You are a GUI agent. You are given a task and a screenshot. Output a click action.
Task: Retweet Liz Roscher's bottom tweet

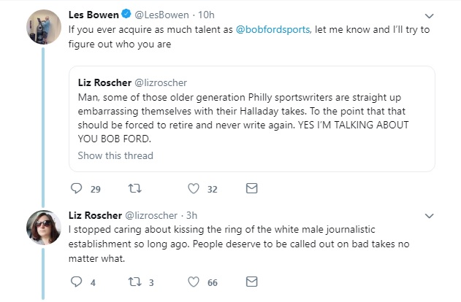134,281
